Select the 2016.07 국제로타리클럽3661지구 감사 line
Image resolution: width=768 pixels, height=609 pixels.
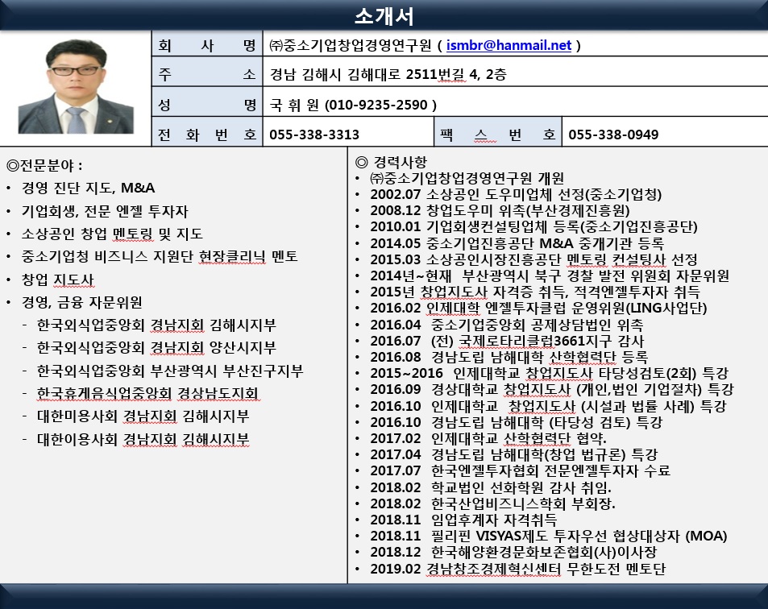point(507,341)
